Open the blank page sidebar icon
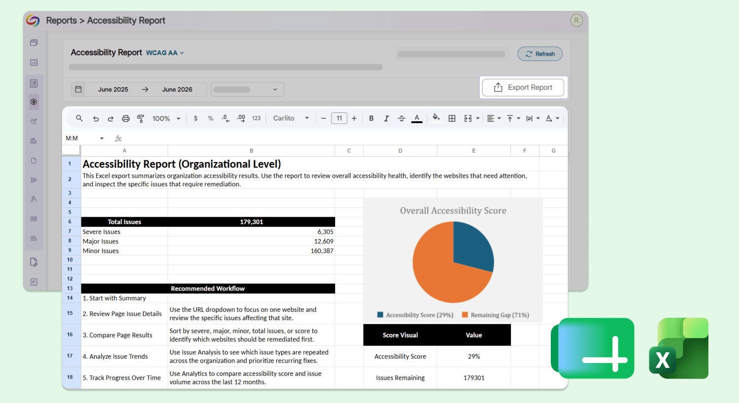The image size is (739, 403). click(34, 161)
